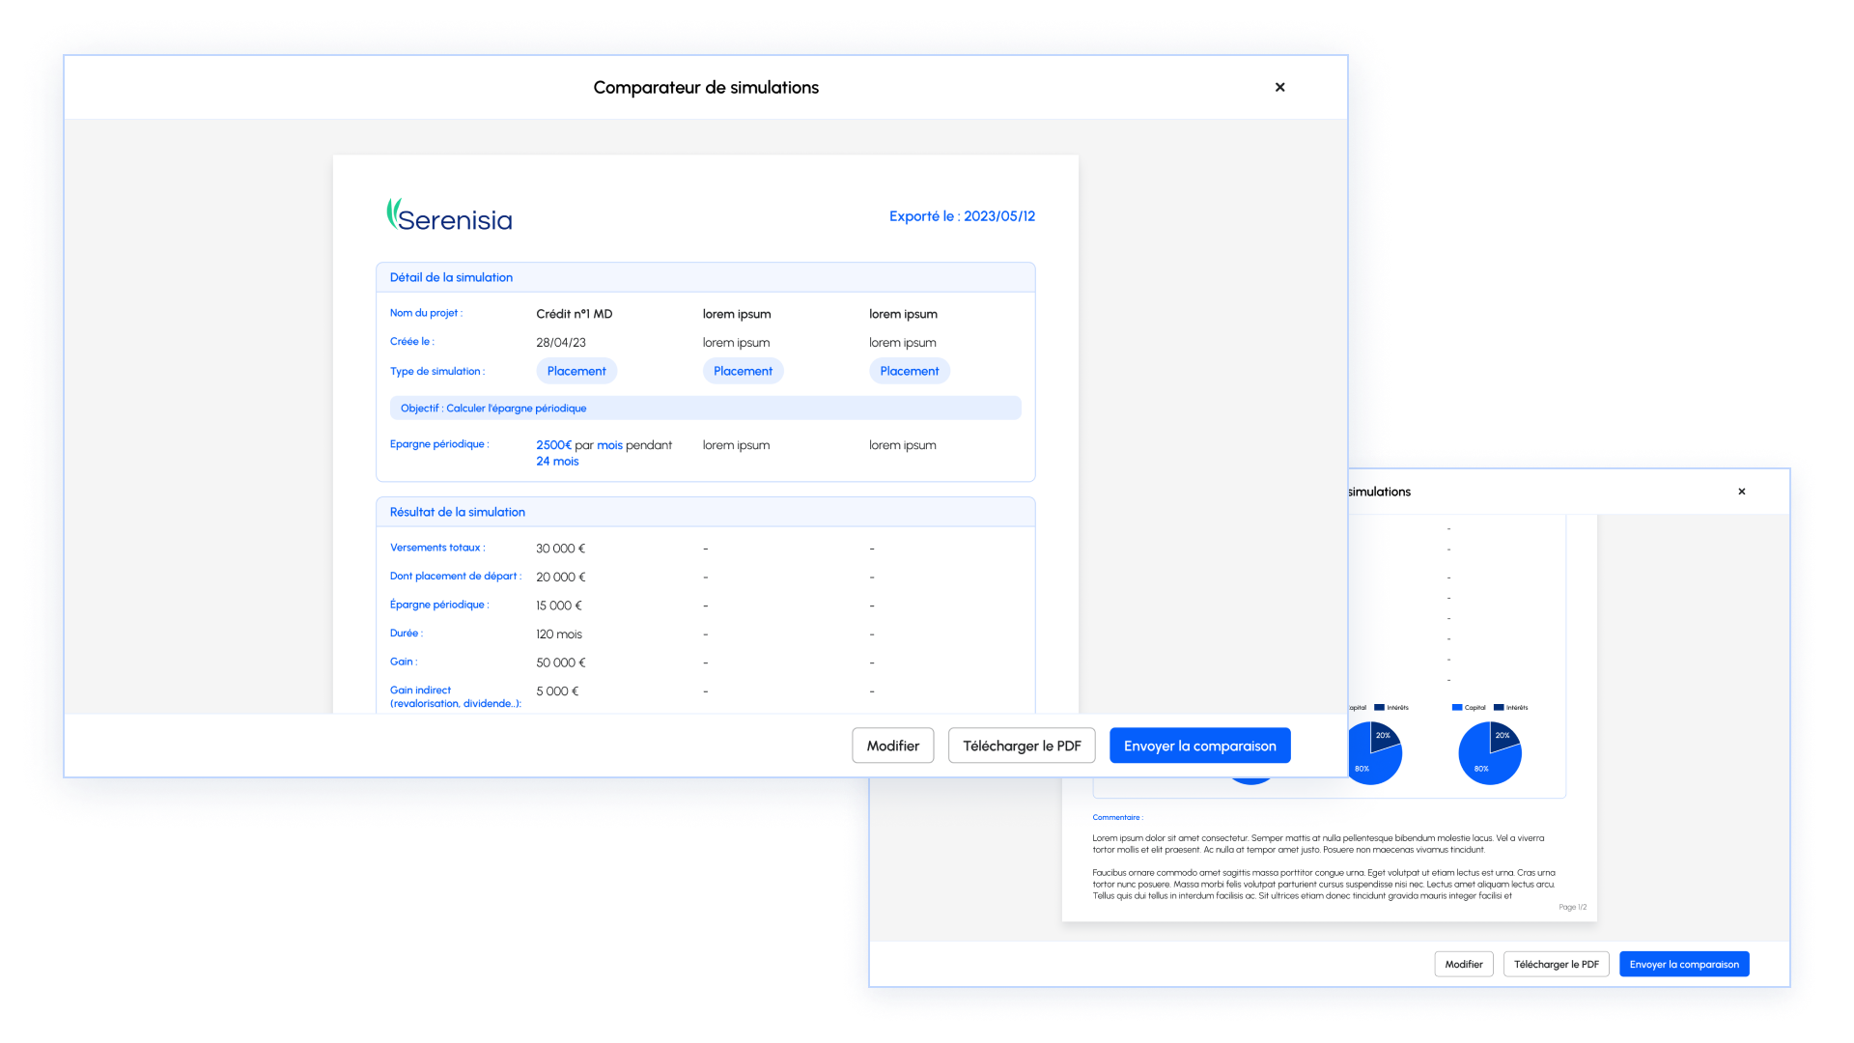Viewport: 1854px width, 1043px height.
Task: Click the Gain indirect label
Action: point(455,696)
